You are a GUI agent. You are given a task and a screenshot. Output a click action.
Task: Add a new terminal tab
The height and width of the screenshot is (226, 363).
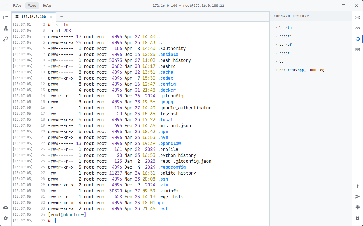coord(62,17)
